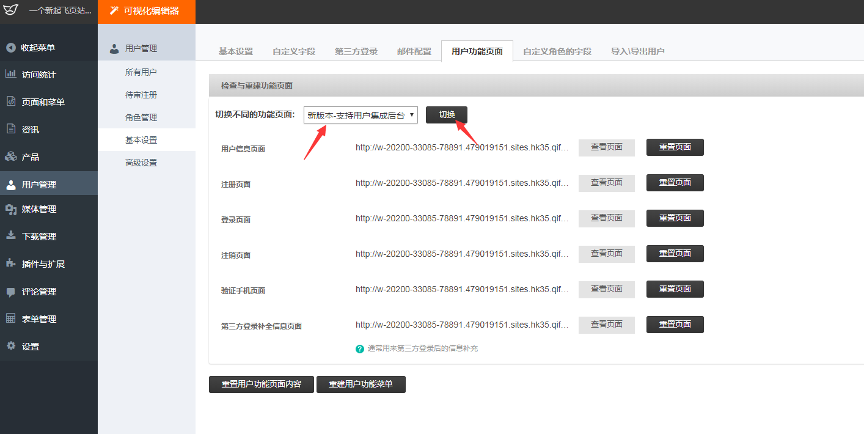Click the 第三方登录补全信息页面 URL text
Screen dimensions: 864x434
(462, 325)
